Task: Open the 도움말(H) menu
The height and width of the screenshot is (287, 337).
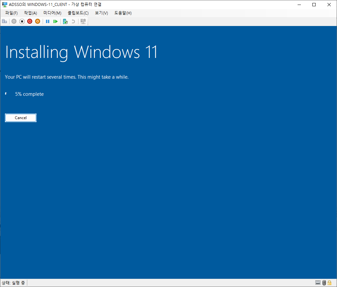Action: point(123,13)
